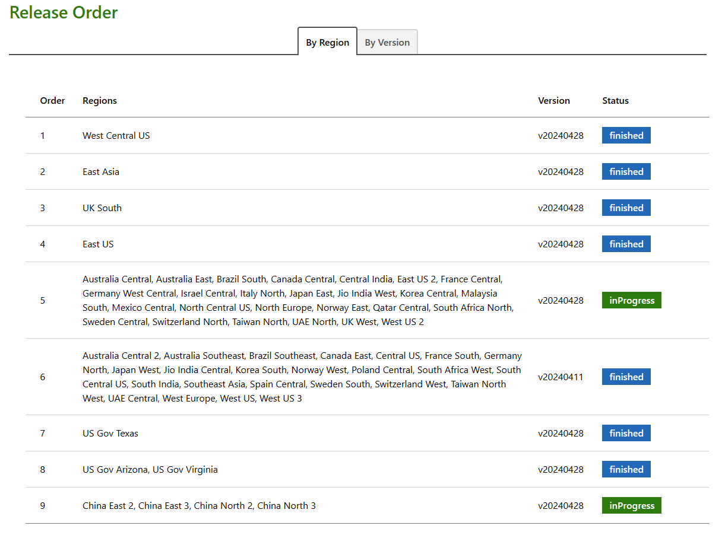The height and width of the screenshot is (535, 725).
Task: Switch to the By Version tab
Action: point(387,42)
